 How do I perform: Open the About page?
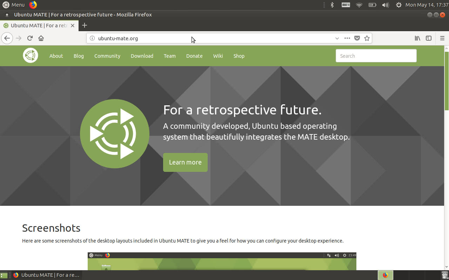pyautogui.click(x=56, y=56)
